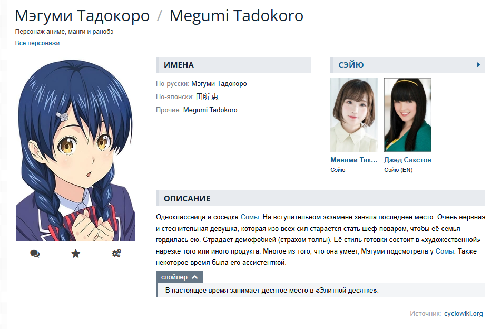This screenshot has height=329, width=501.
Task: Open cyclowiki.org source link
Action: coord(463,314)
